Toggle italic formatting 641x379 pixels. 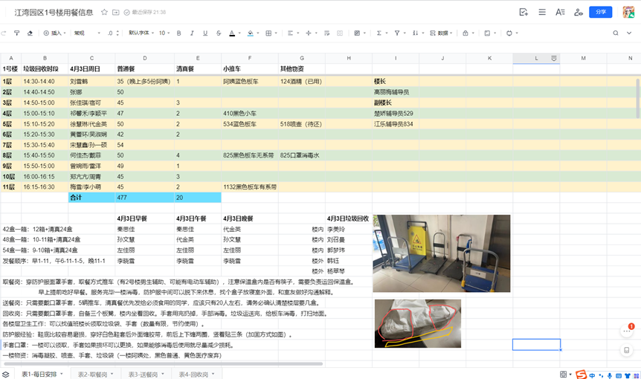tap(193, 33)
